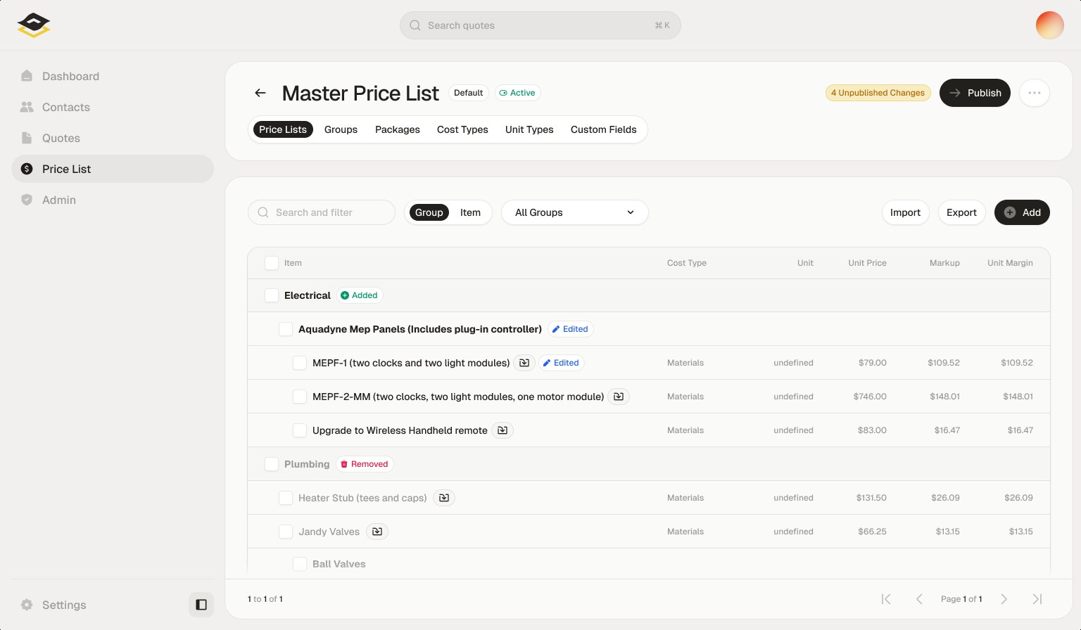Image resolution: width=1081 pixels, height=630 pixels.
Task: Click the Publish button
Action: tap(975, 93)
